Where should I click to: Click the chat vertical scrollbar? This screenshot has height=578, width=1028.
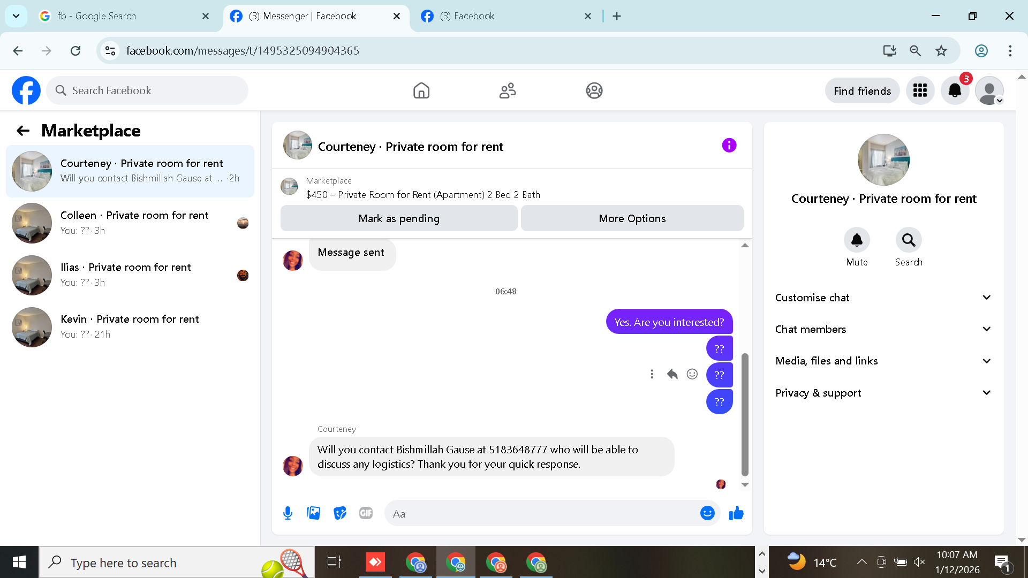744,415
